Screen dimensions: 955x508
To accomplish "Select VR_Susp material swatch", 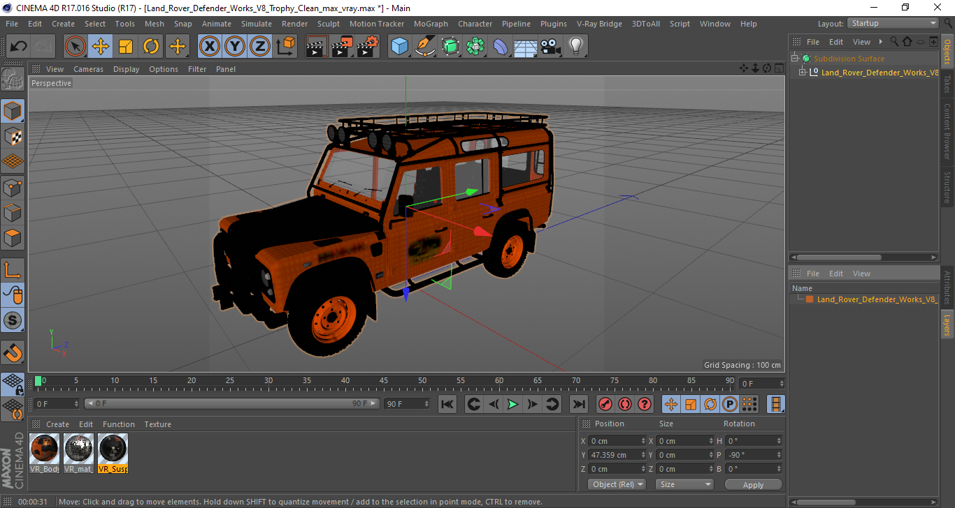I will click(x=113, y=449).
